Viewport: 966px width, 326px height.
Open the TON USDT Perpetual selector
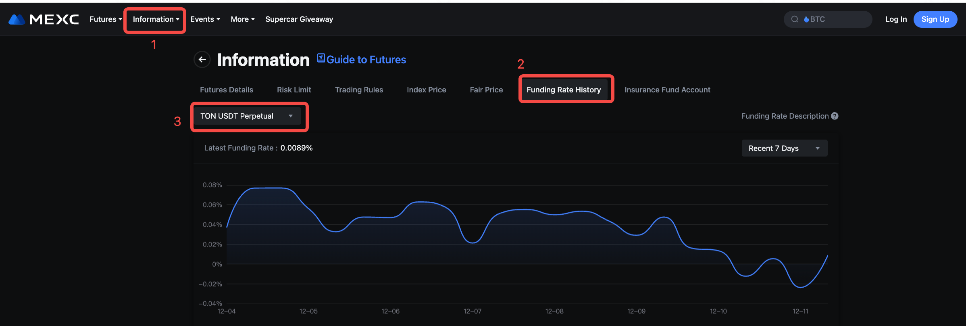point(247,116)
